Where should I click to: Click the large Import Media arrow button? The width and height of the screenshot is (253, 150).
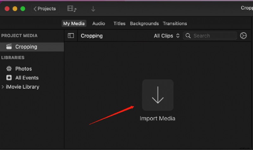click(157, 95)
